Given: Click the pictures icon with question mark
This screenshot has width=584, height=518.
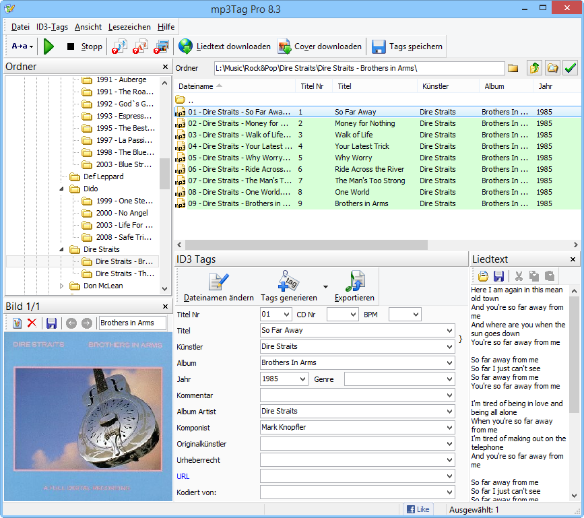Looking at the screenshot, I should pos(161,46).
